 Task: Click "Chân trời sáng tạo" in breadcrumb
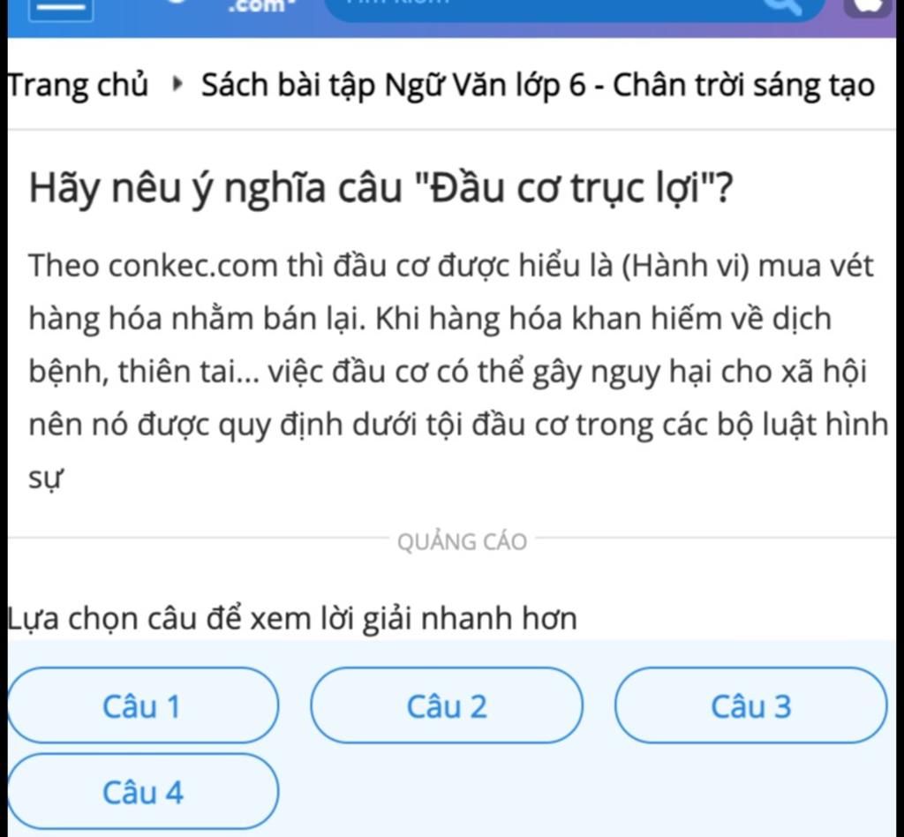[743, 86]
